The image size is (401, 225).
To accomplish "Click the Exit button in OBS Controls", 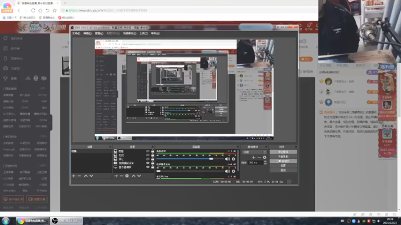I will pyautogui.click(x=283, y=170).
